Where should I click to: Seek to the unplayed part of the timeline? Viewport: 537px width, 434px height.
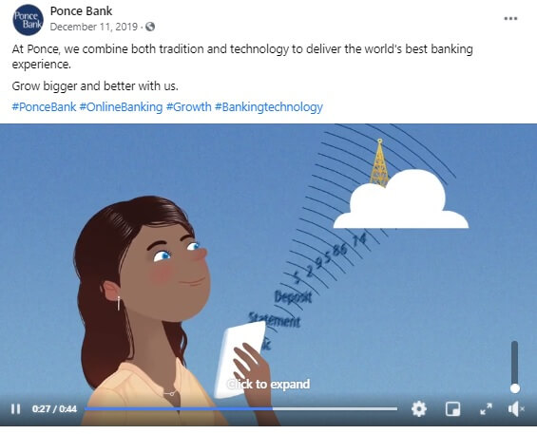pyautogui.click(x=335, y=408)
